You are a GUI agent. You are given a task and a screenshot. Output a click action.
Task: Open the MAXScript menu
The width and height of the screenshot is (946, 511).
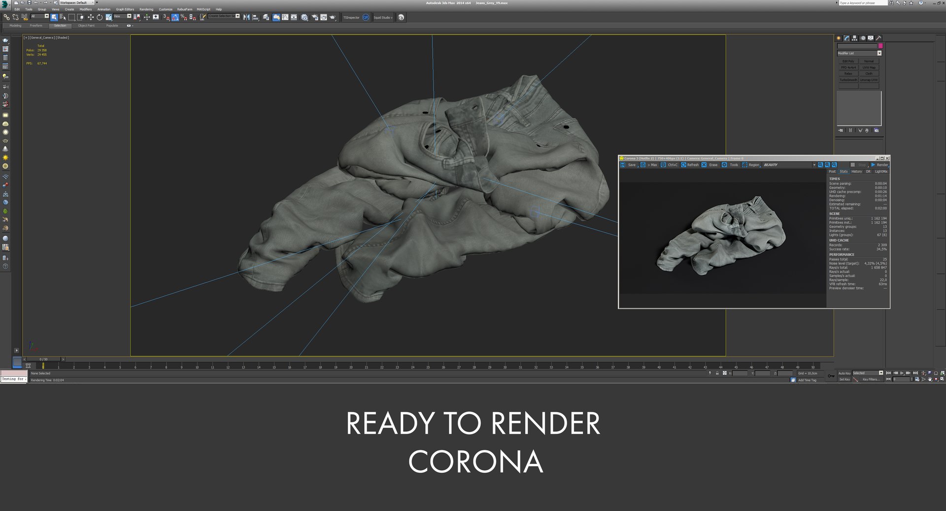coord(203,9)
